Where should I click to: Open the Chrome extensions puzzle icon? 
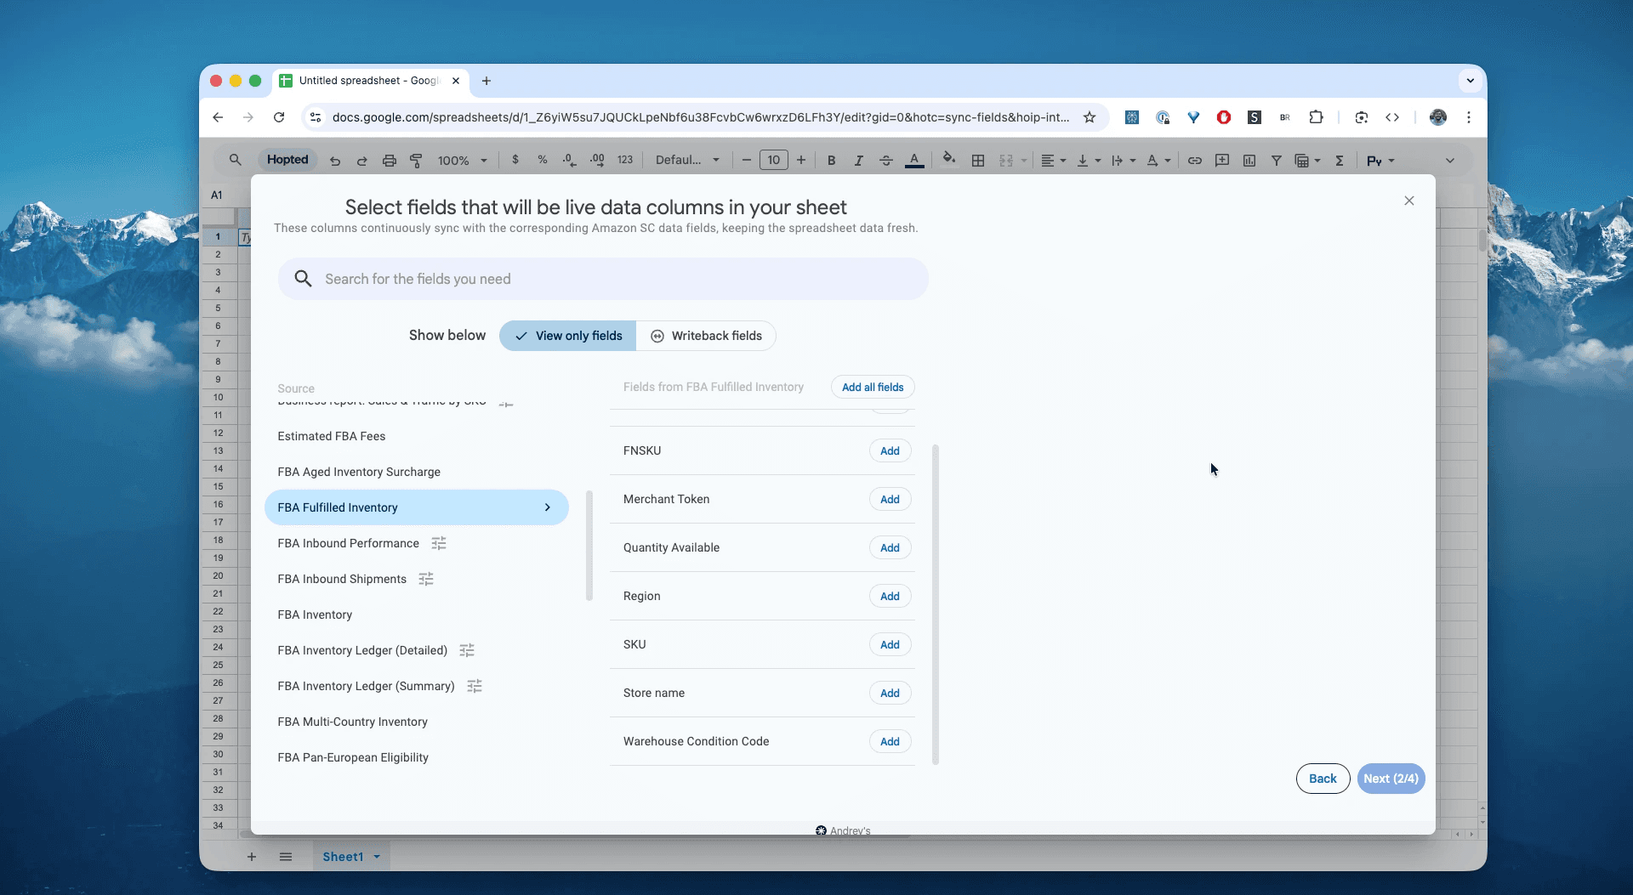click(1316, 117)
